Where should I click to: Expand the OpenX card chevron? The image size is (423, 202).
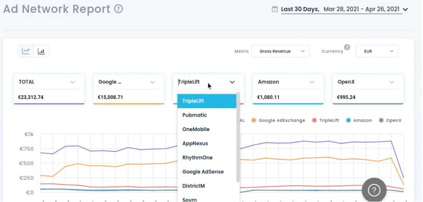(x=391, y=82)
